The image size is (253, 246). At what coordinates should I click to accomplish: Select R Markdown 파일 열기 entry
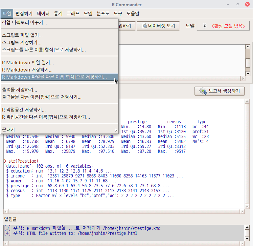click(x=59, y=62)
